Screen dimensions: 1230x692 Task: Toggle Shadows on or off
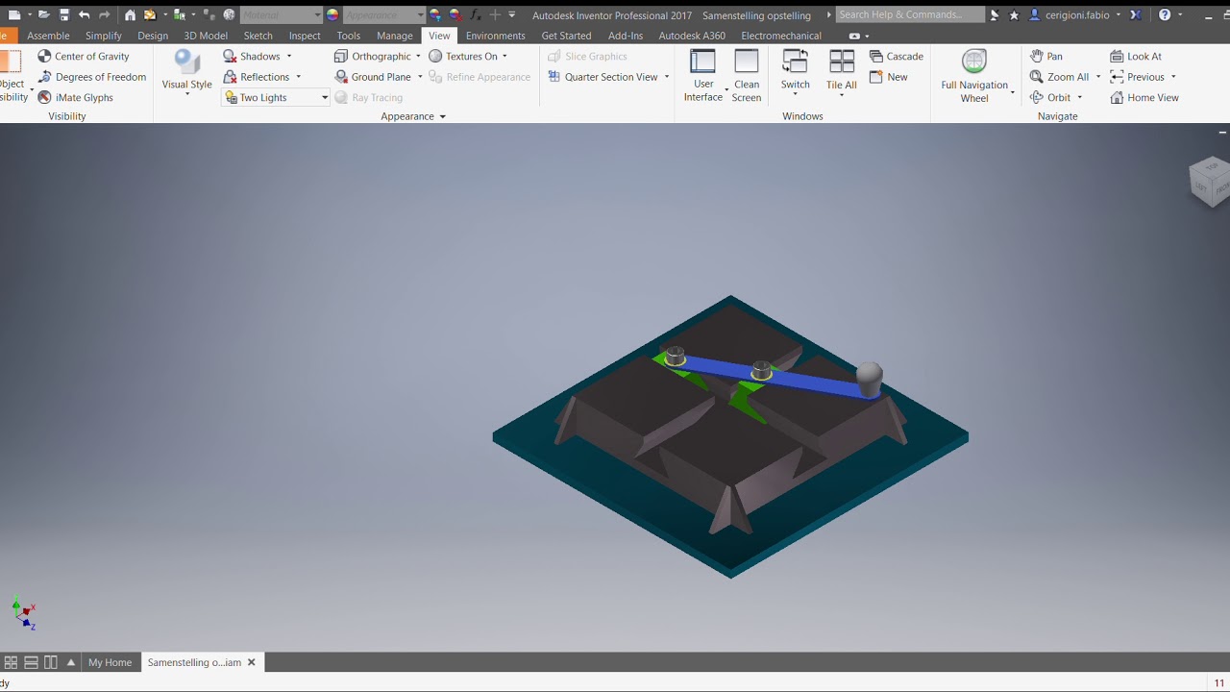pyautogui.click(x=252, y=56)
